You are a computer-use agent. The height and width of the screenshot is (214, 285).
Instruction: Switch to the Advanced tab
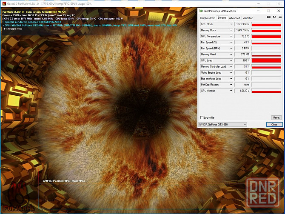(x=234, y=18)
